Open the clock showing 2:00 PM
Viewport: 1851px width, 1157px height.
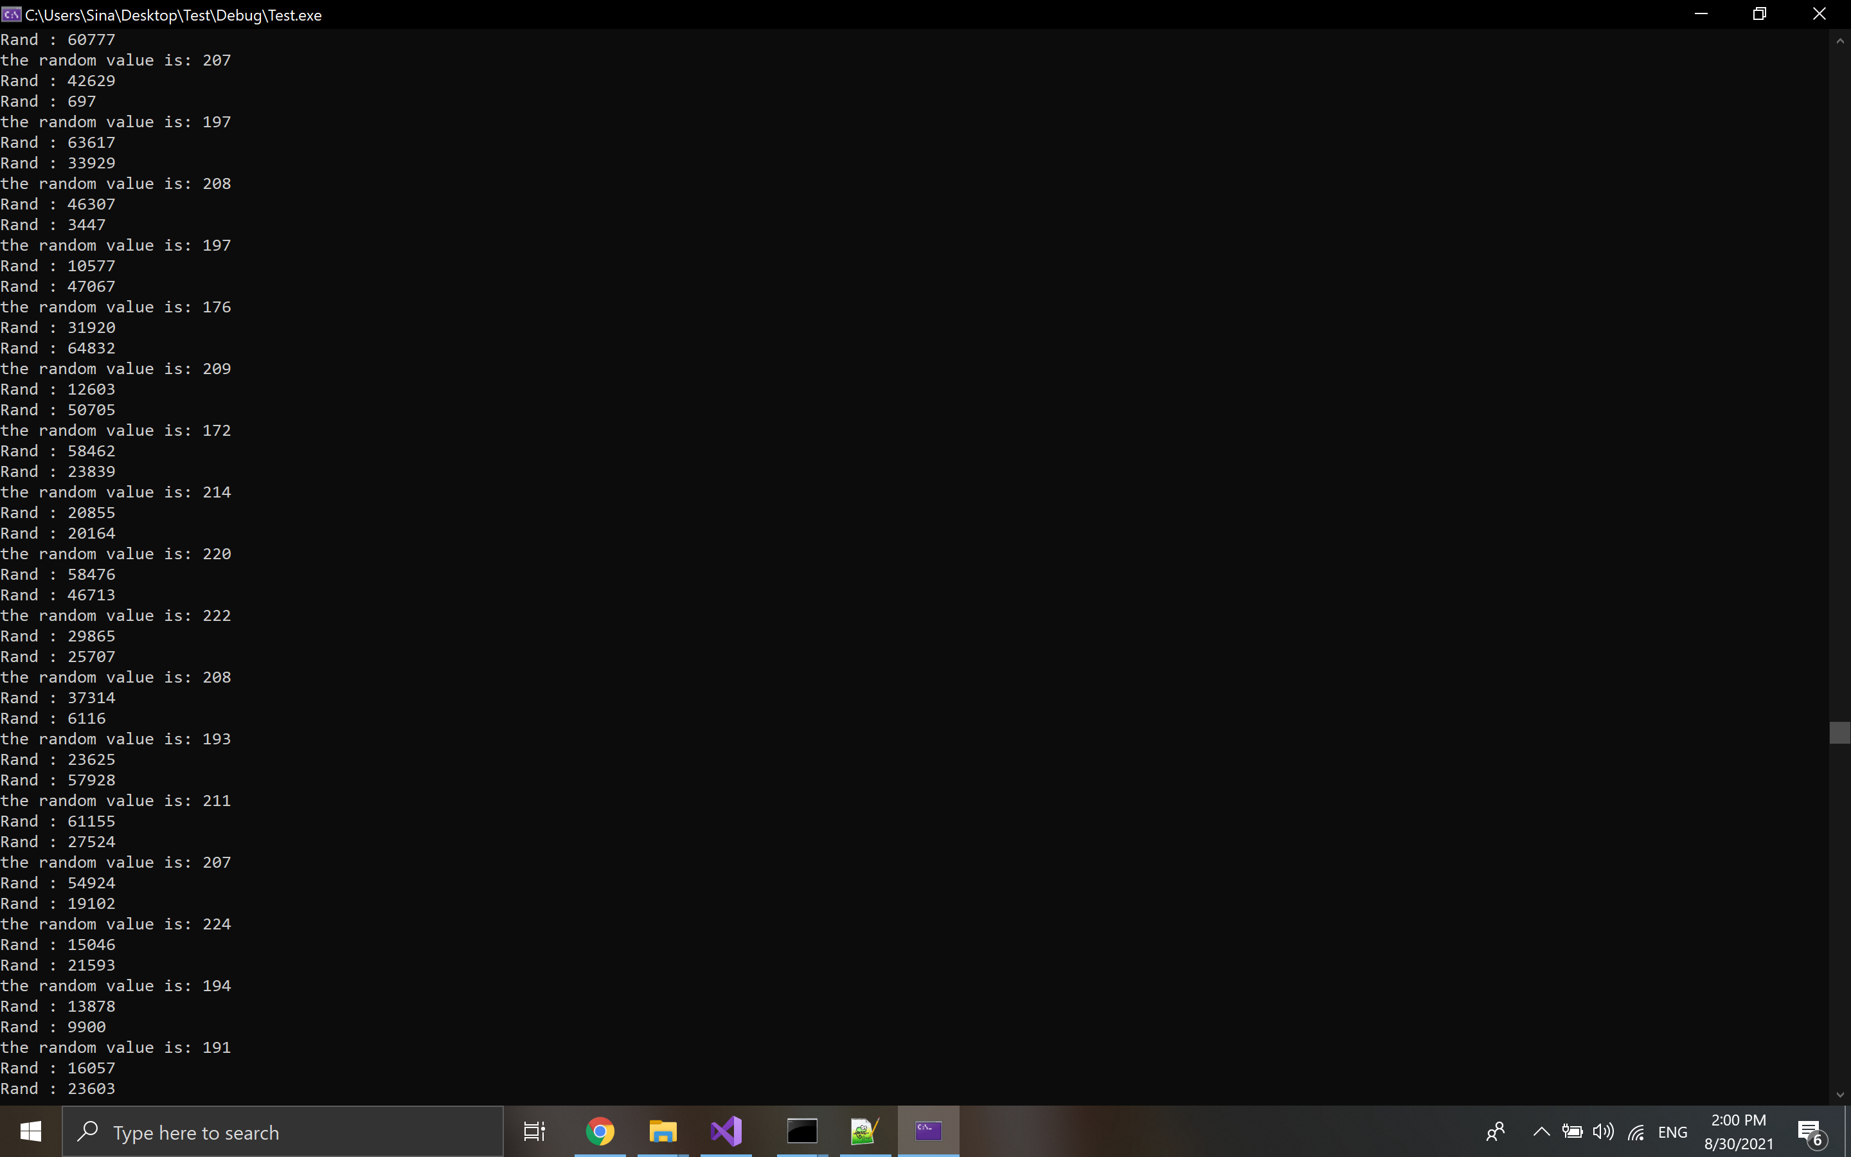click(1738, 1131)
